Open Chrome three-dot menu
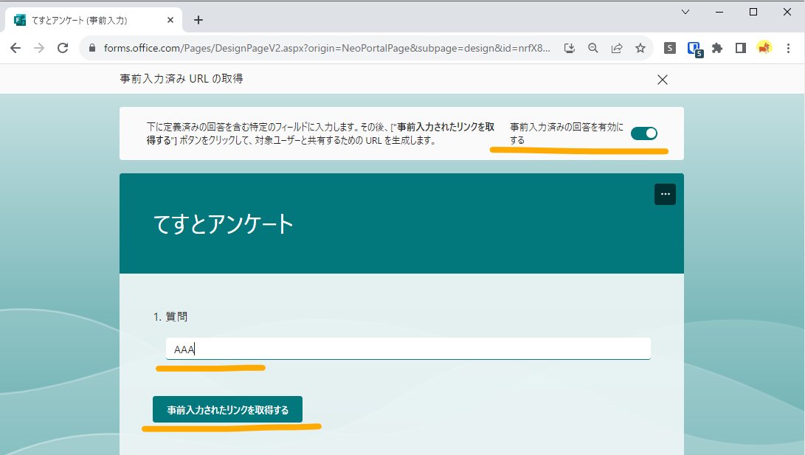Viewport: 805px width, 455px height. tap(788, 48)
